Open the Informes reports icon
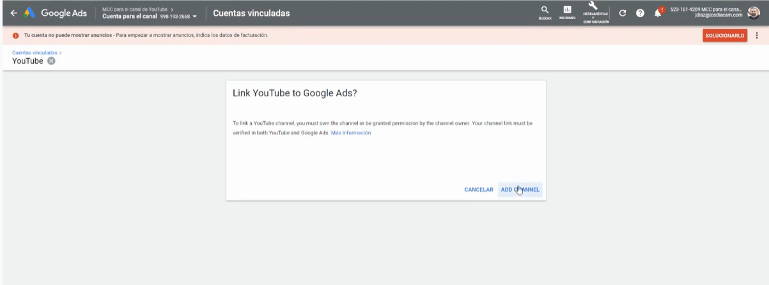This screenshot has width=769, height=285. (x=567, y=13)
